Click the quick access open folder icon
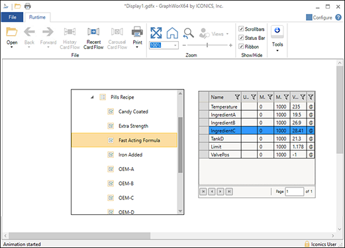The height and width of the screenshot is (248, 345). 18,6
